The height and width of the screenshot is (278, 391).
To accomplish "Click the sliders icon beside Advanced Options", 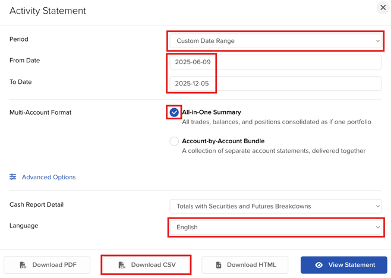I will coord(13,177).
